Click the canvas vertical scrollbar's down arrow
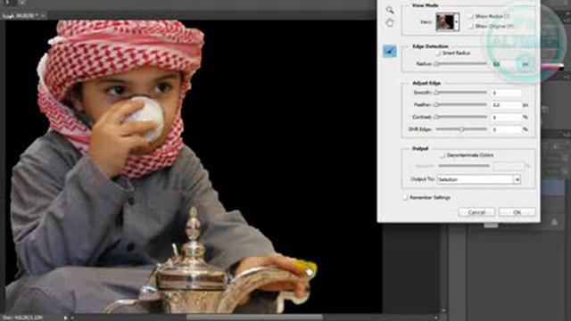The height and width of the screenshot is (321, 571). pyautogui.click(x=443, y=310)
